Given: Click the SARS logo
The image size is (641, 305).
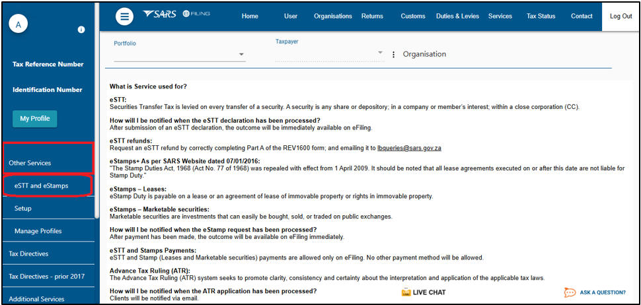Looking at the screenshot, I should 159,14.
